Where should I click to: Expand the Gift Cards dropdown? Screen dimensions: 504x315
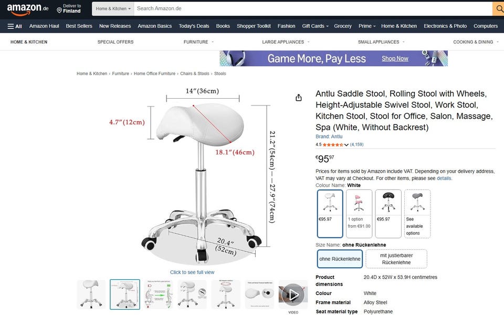click(x=315, y=26)
